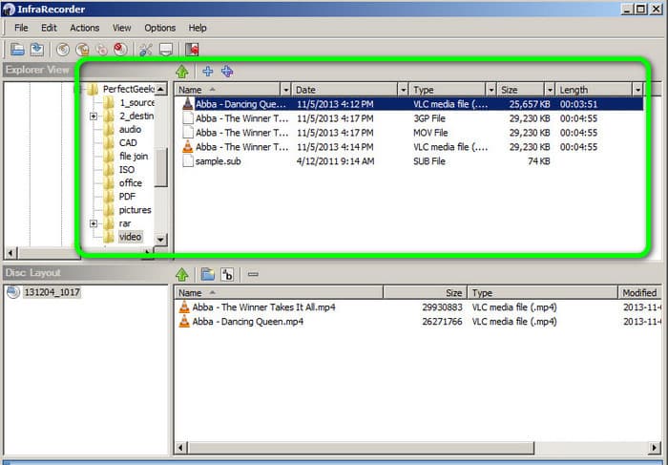Click the burn compilation disc icon
Screen dimensions: 668x465
tap(63, 50)
